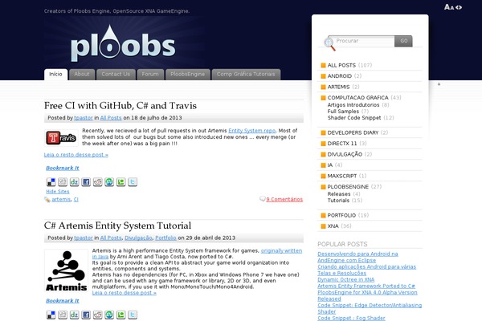The height and width of the screenshot is (321, 482).
Task: Share the Travis post on Twitter
Action: [133, 182]
